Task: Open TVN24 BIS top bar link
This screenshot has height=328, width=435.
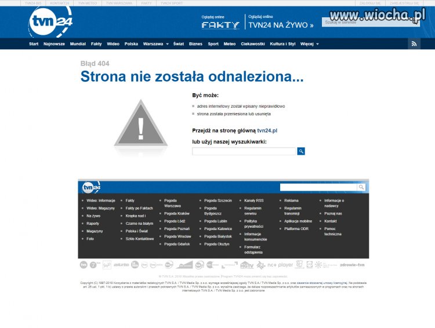Action: coord(32,3)
